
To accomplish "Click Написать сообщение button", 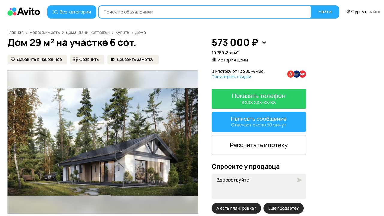I will [259, 122].
